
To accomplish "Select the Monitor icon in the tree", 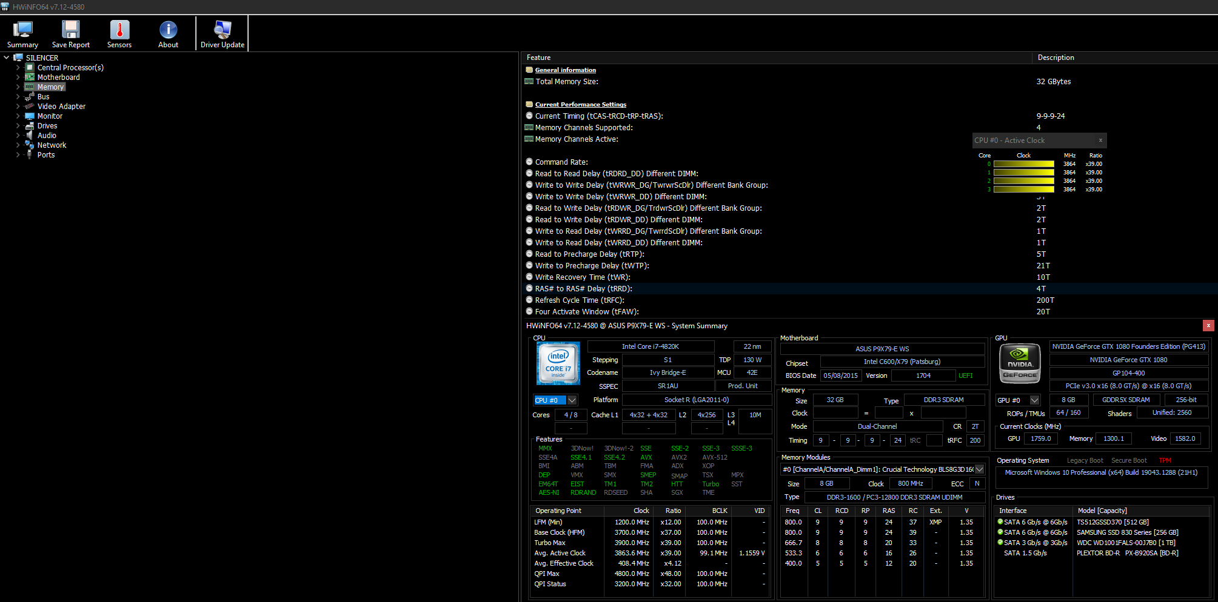I will [x=30, y=116].
